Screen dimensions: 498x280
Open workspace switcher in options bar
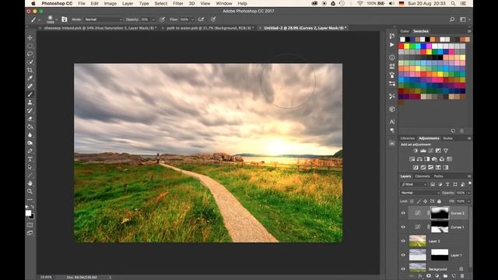coord(465,19)
